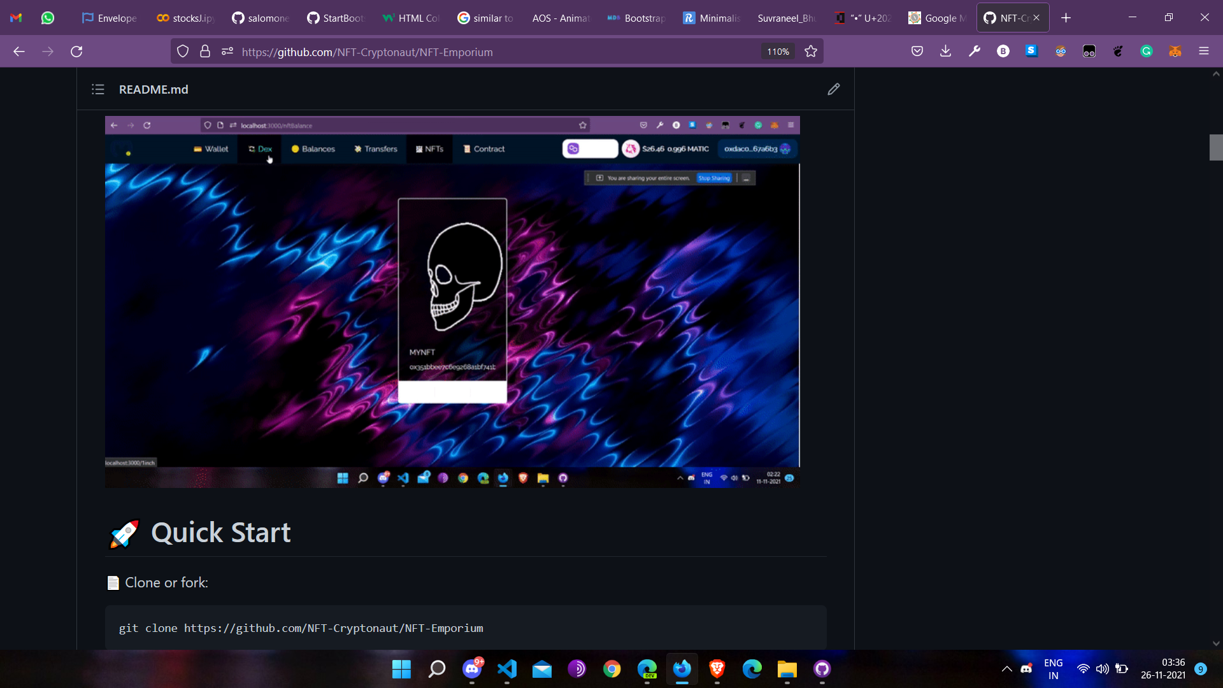Screen dimensions: 1223x688
Task: Bookmark page with the star icon
Action: pos(811,52)
